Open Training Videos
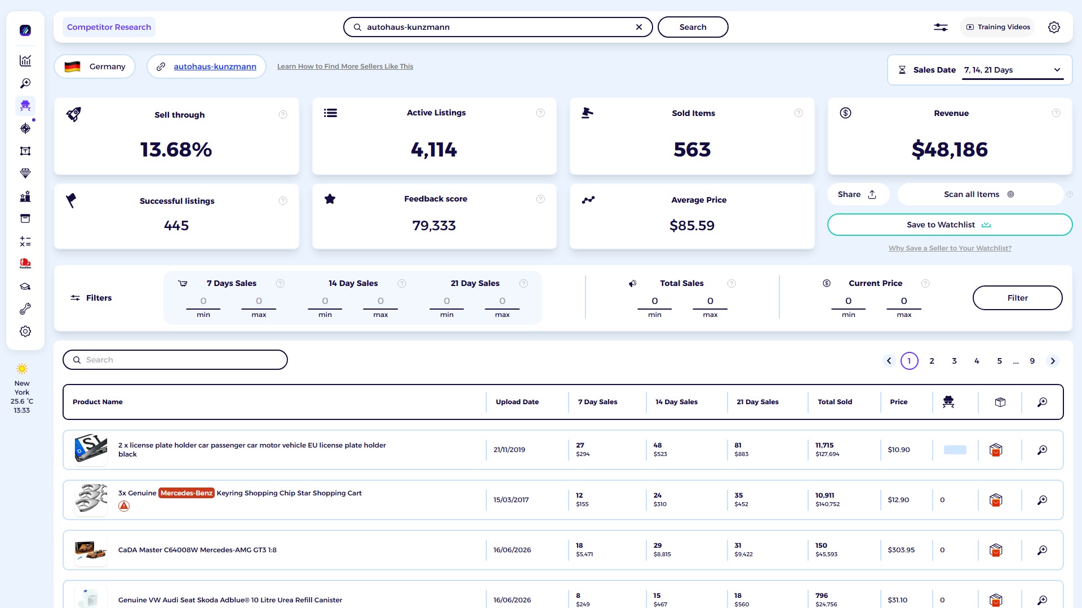1082x608 pixels. point(997,27)
